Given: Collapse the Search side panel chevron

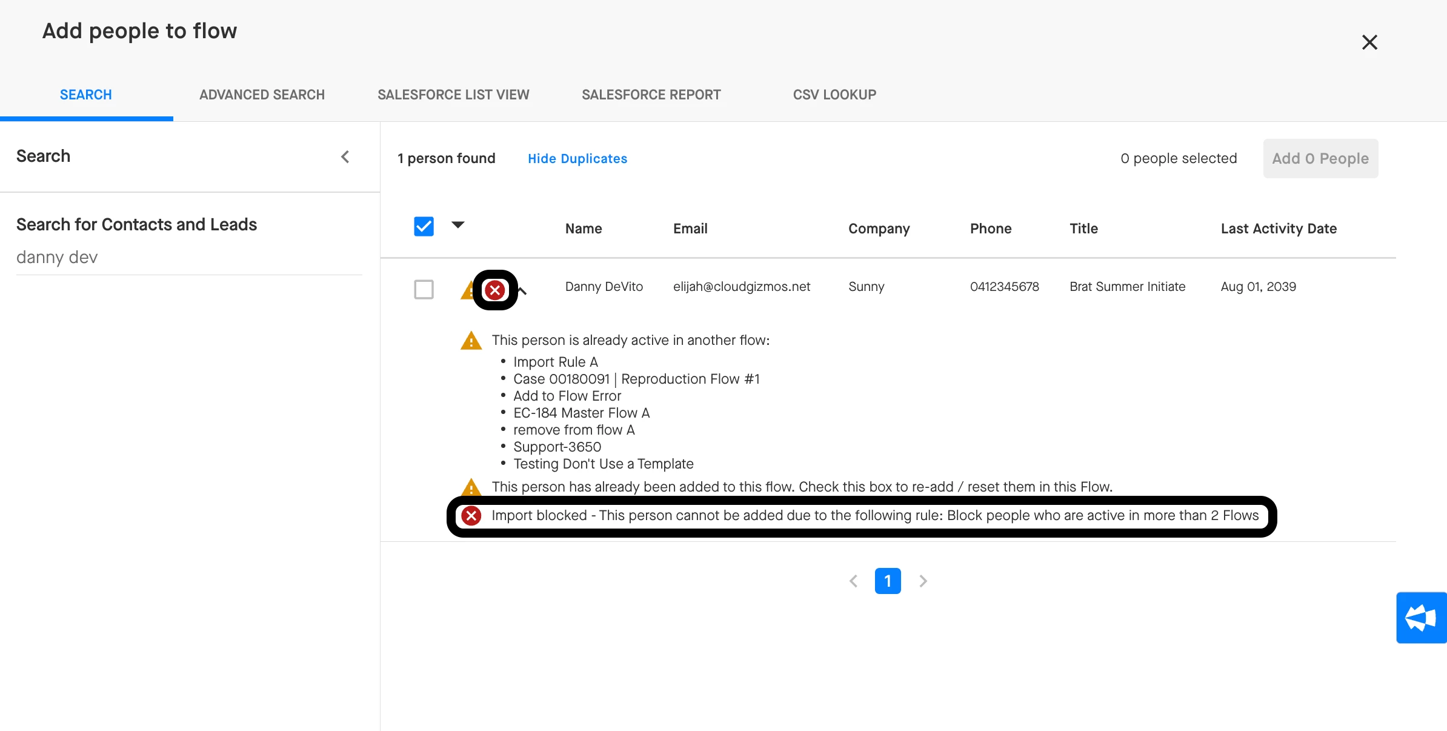Looking at the screenshot, I should (x=345, y=157).
